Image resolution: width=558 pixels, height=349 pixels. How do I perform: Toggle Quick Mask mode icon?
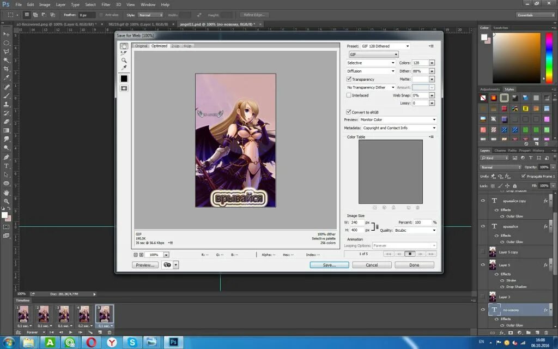(6, 227)
